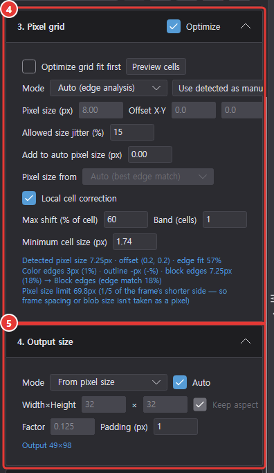This screenshot has width=274, height=473.
Task: Collapse the 4. Output size section chevron
Action: click(246, 341)
